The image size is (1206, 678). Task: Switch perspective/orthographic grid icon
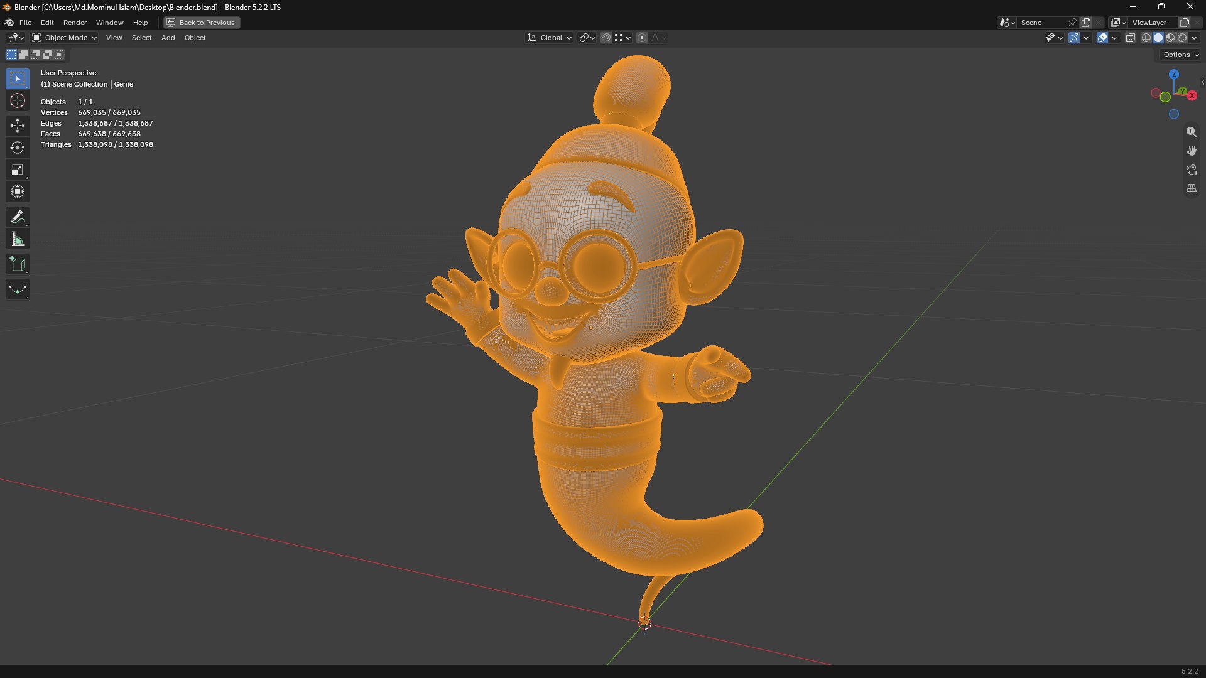pyautogui.click(x=1192, y=188)
